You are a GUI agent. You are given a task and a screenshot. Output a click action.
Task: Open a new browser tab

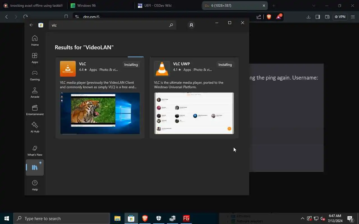[x=274, y=5]
